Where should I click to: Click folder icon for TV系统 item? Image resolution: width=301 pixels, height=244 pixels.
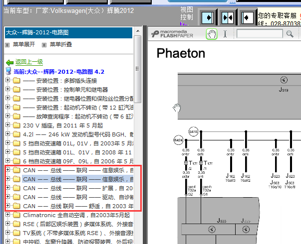[16, 233]
